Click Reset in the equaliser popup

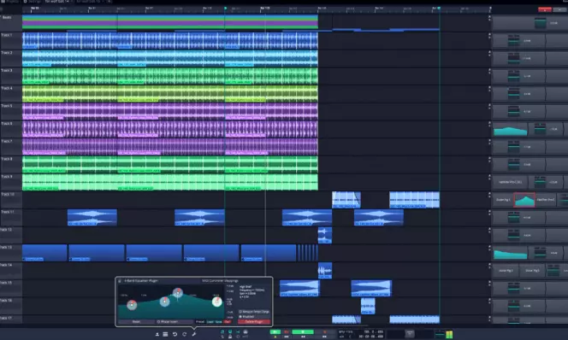click(x=136, y=321)
